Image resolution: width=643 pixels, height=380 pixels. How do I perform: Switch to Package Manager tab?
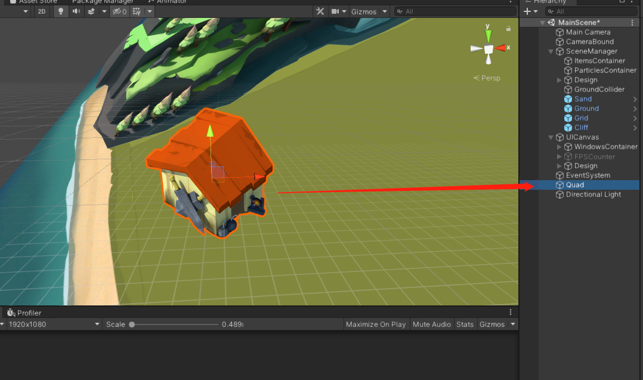coord(103,2)
